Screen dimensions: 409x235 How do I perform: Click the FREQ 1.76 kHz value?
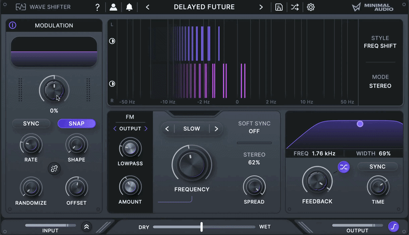tap(324, 153)
